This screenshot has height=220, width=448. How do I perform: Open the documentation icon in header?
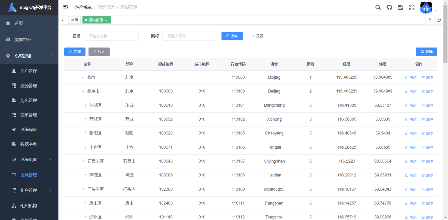pyautogui.click(x=400, y=8)
